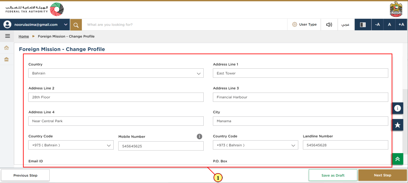This screenshot has width=408, height=183.
Task: Open the mobile Country Code dropdown
Action: tap(71, 145)
